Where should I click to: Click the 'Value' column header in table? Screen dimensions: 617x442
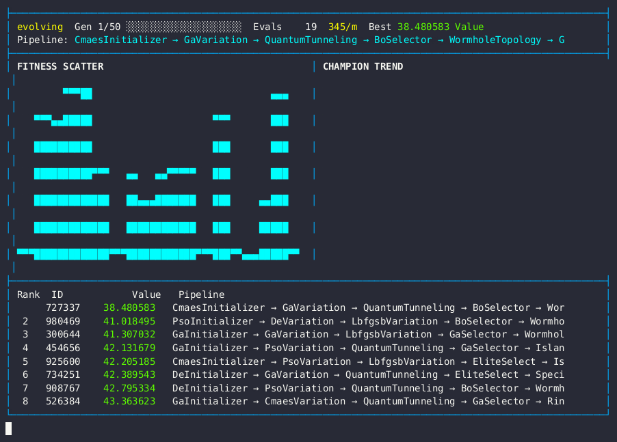[x=146, y=294]
